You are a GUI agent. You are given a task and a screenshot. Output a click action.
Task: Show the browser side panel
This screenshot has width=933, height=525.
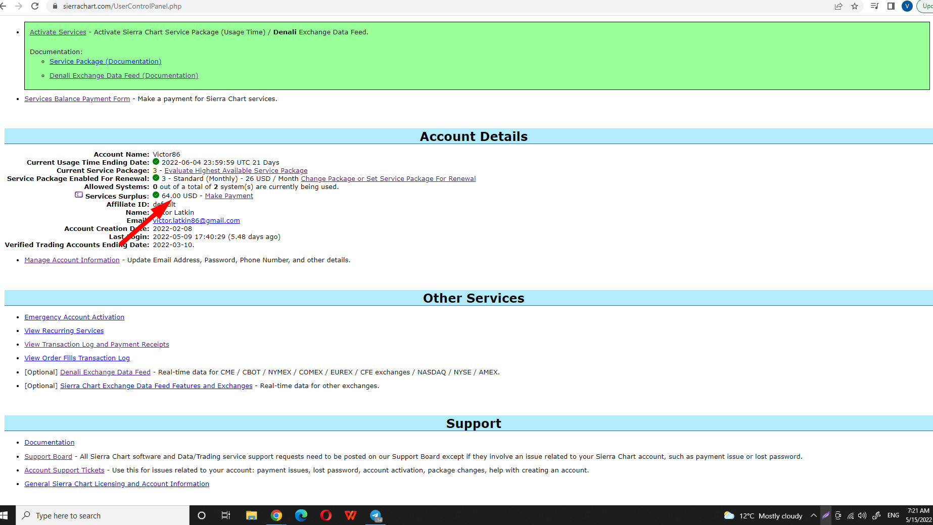point(891,6)
